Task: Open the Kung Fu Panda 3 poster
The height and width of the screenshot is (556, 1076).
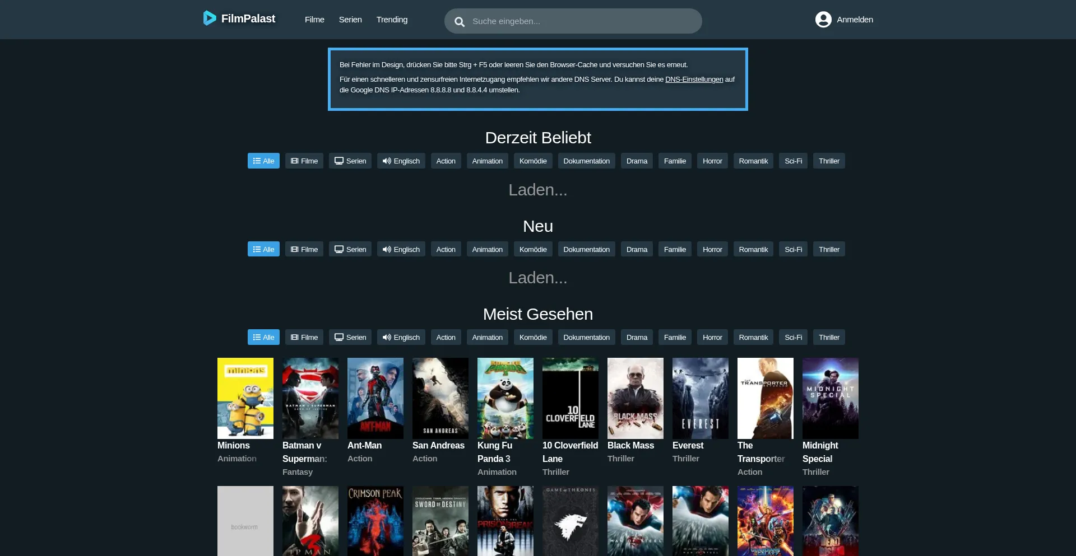Action: [505, 398]
